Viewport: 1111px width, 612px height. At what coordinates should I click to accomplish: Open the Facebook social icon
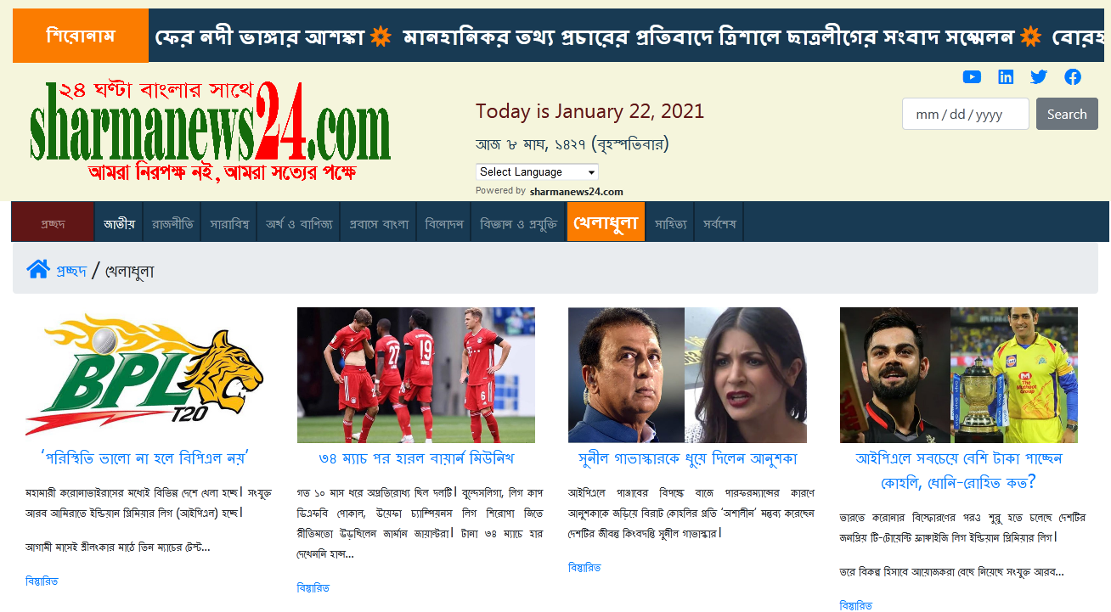tap(1073, 77)
